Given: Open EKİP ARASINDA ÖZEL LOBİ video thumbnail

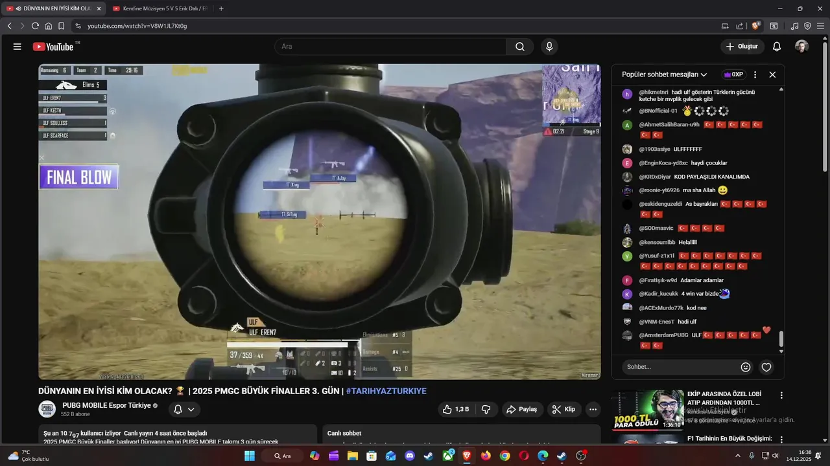Looking at the screenshot, I should 648,410.
